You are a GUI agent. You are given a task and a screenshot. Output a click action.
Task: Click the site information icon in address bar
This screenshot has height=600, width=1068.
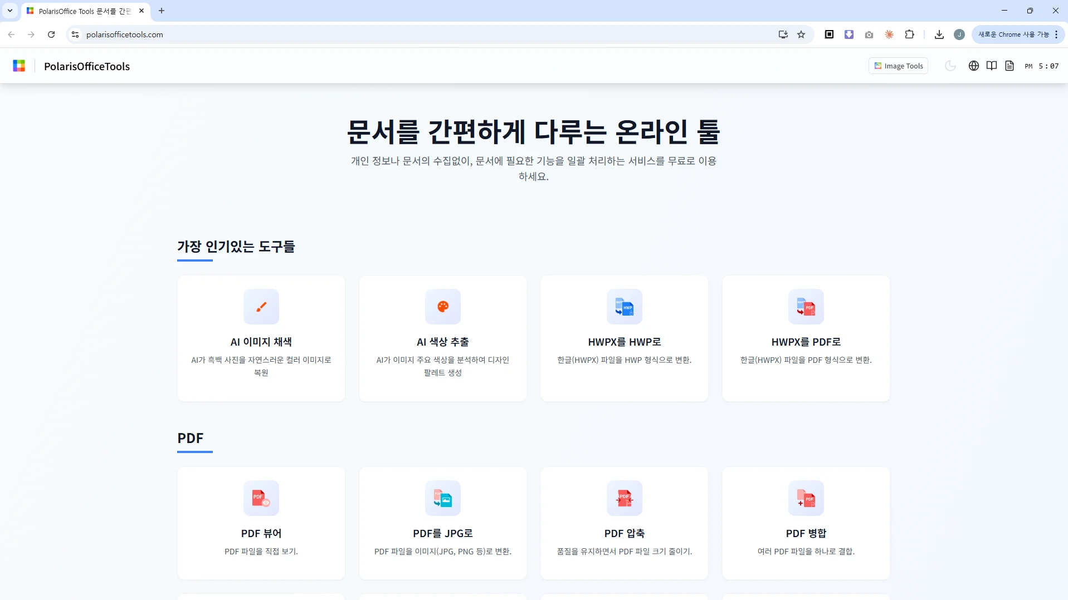(x=75, y=35)
